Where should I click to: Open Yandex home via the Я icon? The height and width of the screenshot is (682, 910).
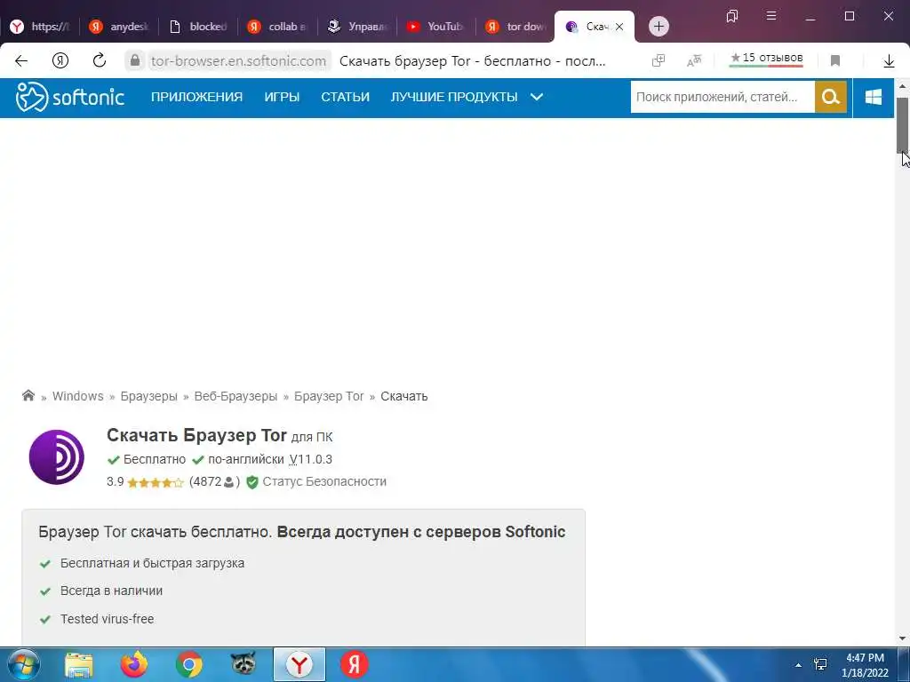pyautogui.click(x=60, y=61)
